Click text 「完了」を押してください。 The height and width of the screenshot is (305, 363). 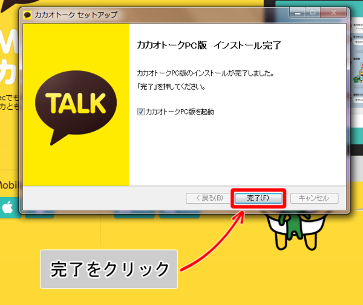pos(171,87)
